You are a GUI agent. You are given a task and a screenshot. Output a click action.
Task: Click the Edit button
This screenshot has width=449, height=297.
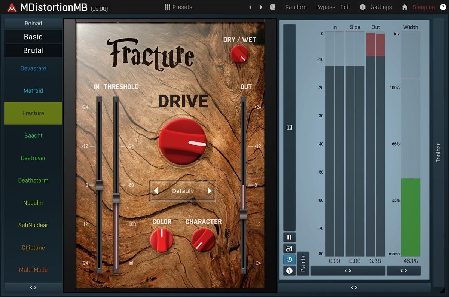pos(345,7)
